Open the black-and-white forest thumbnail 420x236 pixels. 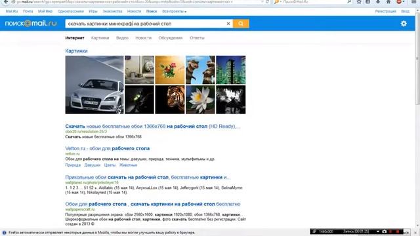[230, 100]
